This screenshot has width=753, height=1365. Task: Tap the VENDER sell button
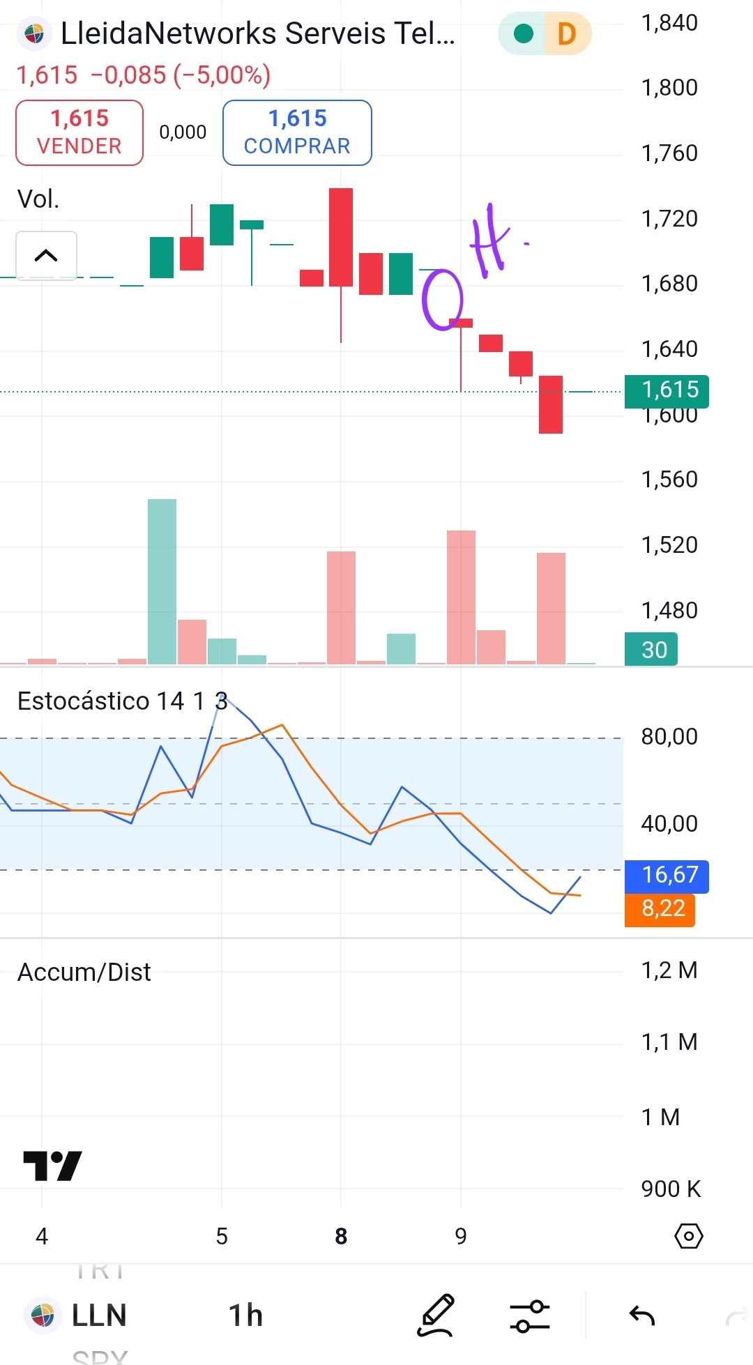(x=79, y=132)
